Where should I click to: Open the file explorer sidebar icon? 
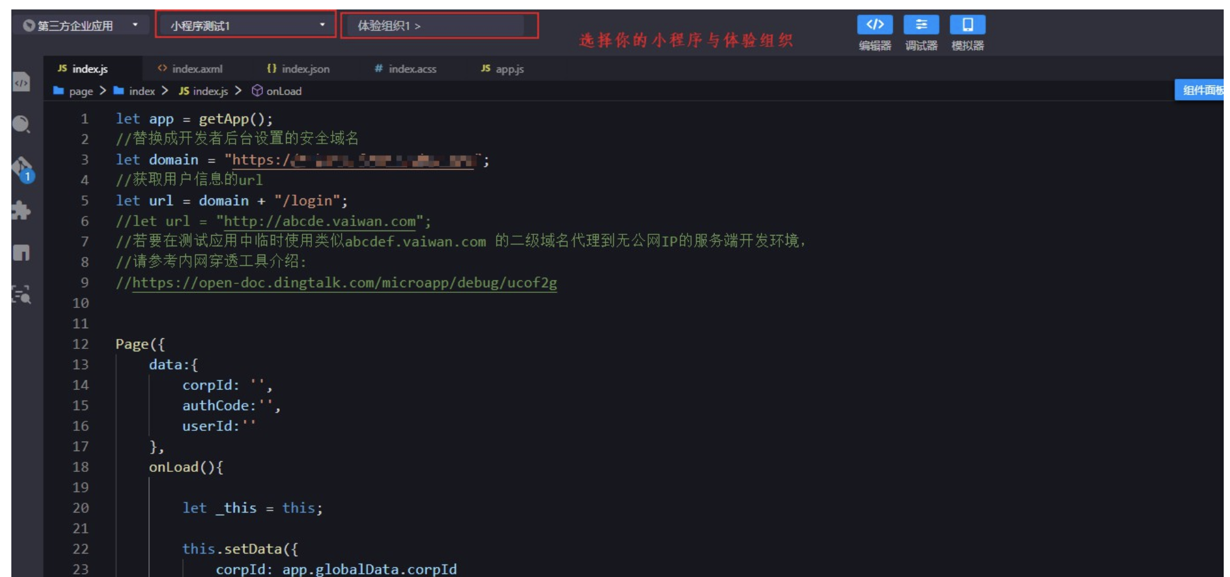(x=21, y=82)
